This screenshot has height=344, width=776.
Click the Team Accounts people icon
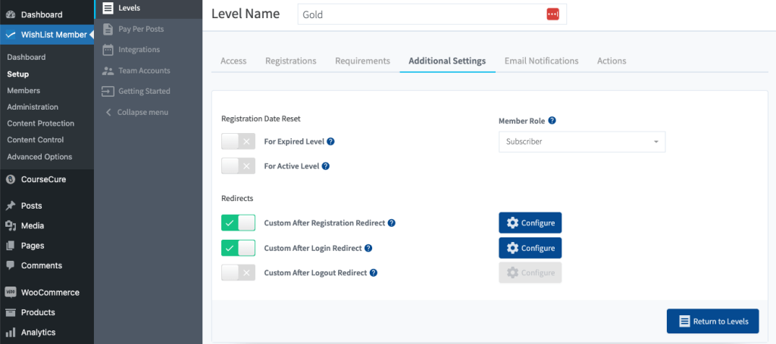coord(108,70)
